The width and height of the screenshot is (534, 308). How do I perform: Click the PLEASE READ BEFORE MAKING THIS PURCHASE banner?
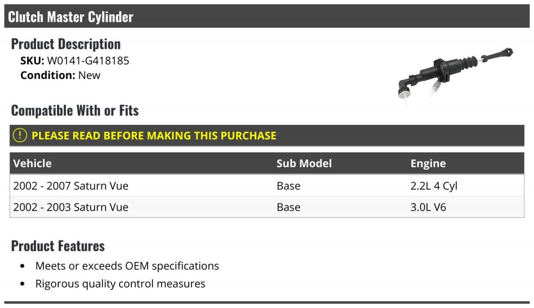pyautogui.click(x=154, y=136)
